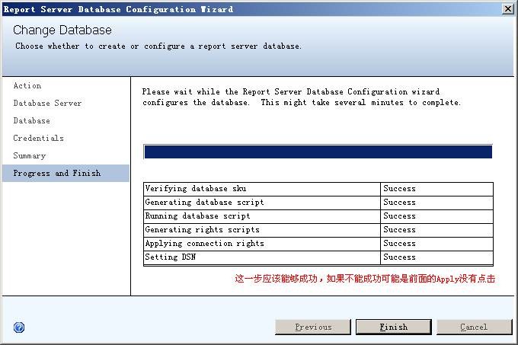Image resolution: width=518 pixels, height=345 pixels.
Task: Select the Action step in sidebar
Action: pos(27,86)
